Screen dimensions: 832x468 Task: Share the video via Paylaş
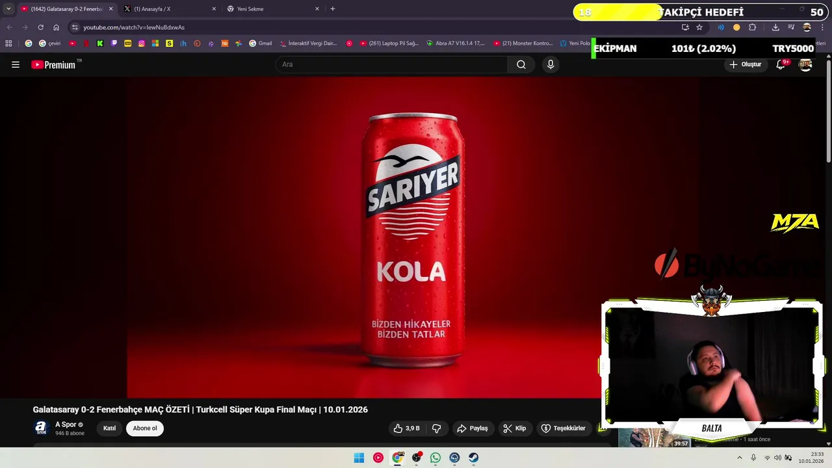point(473,428)
